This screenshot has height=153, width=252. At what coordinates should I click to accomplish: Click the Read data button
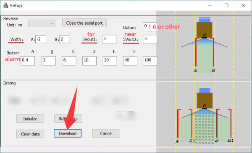(68, 119)
